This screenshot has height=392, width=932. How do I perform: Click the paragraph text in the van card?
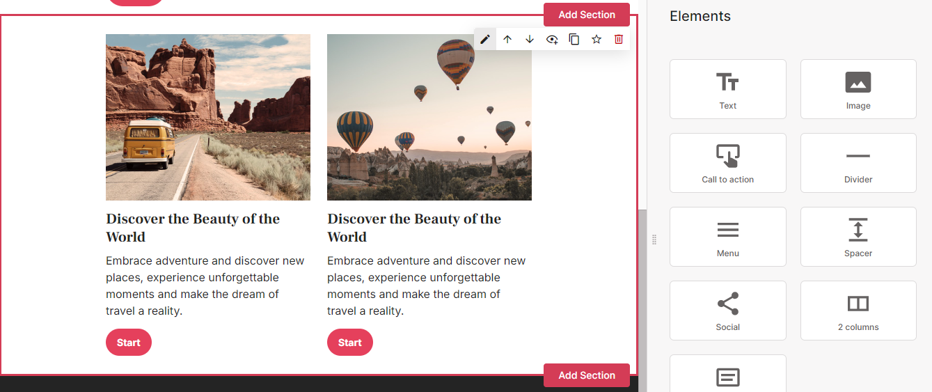pos(205,285)
